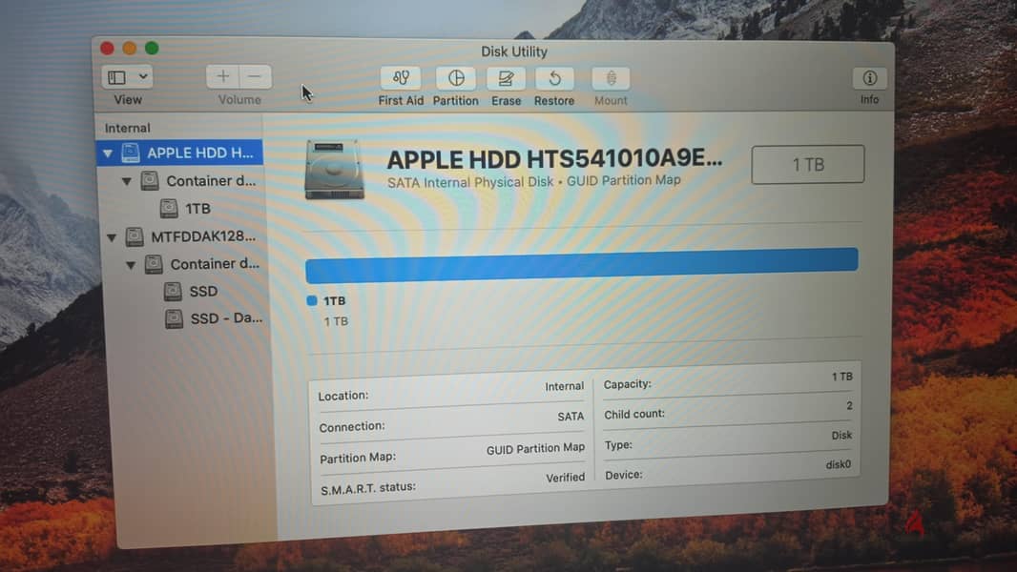Click the Erase toolbar icon

(x=506, y=78)
